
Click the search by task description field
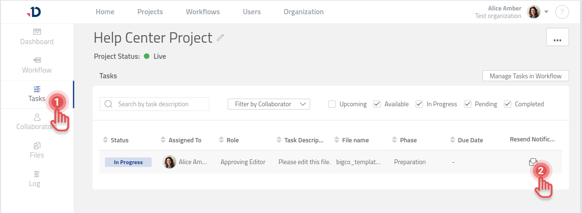tap(154, 104)
